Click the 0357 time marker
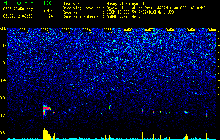The height and width of the screenshot is (140, 220). (x=149, y=30)
